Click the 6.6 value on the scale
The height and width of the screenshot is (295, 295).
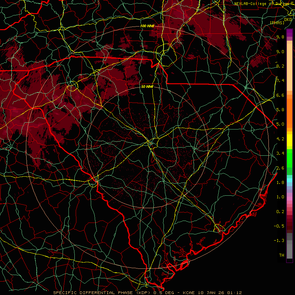tap(280, 95)
